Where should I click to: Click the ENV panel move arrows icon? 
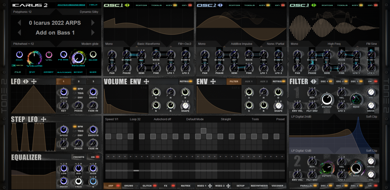(x=213, y=81)
